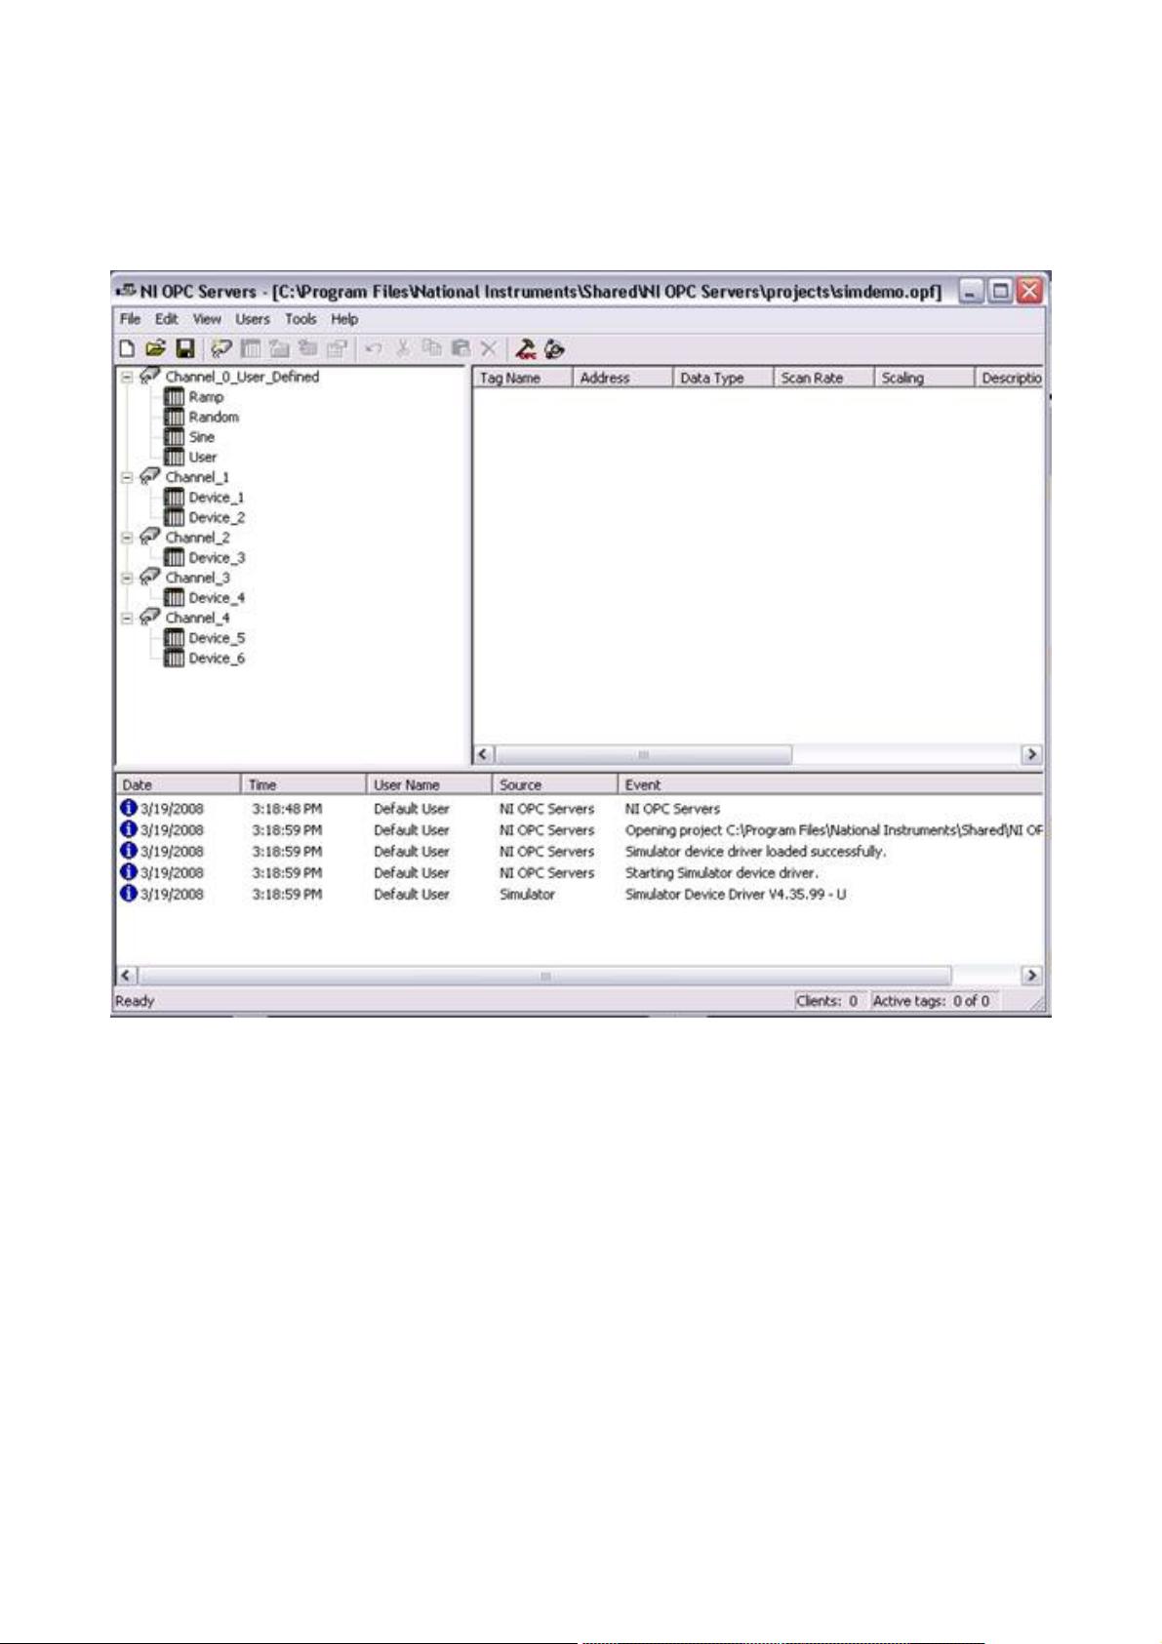Open the Tools menu
Viewport: 1162px width, 1644px height.
pyautogui.click(x=301, y=319)
